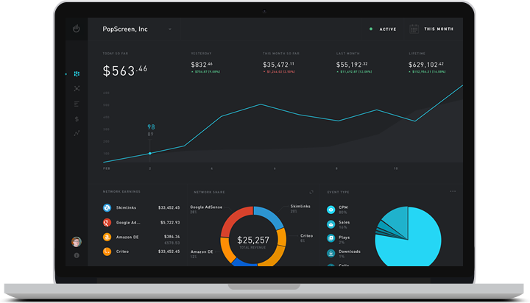The width and height of the screenshot is (530, 303).
Task: Open the dollar sign earnings icon
Action: 77,118
